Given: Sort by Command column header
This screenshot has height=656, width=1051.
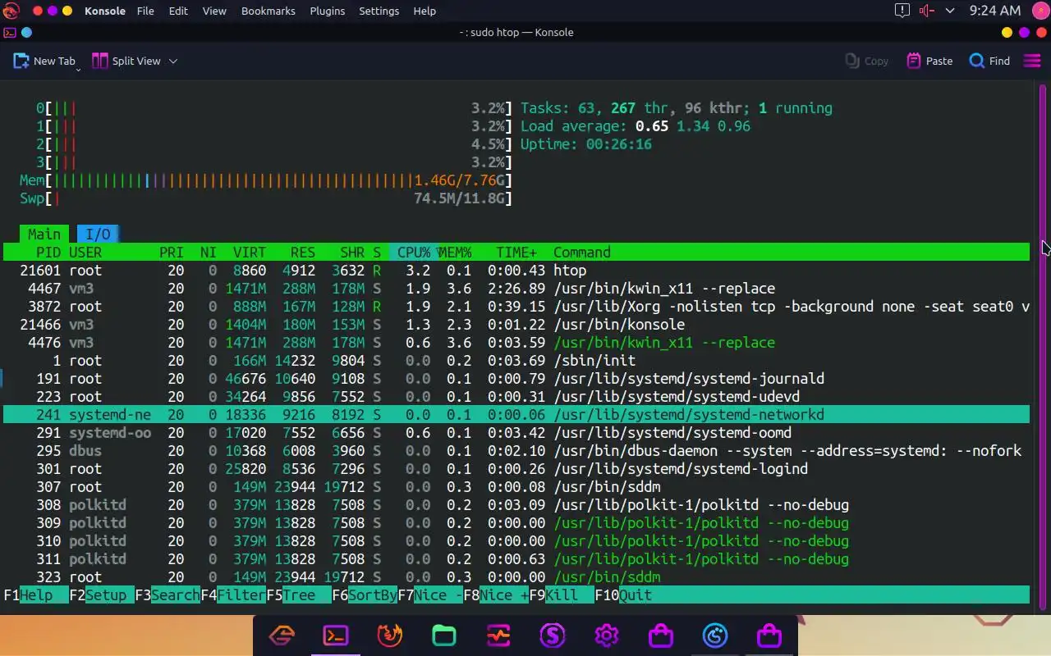Looking at the screenshot, I should pos(582,253).
